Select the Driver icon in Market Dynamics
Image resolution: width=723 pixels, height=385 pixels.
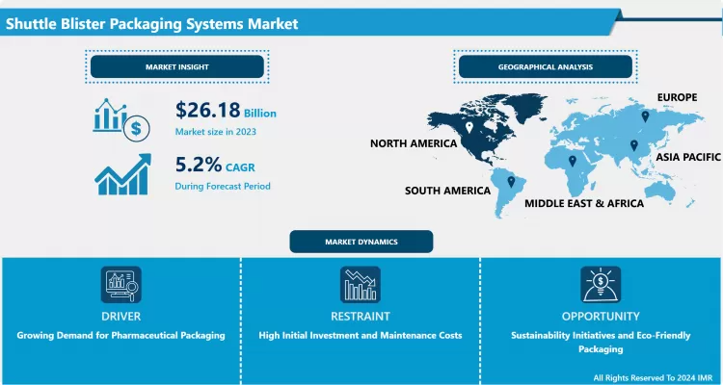coord(120,286)
